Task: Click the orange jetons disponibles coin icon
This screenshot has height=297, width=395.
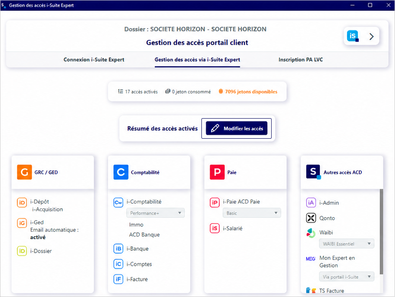Action: 221,91
